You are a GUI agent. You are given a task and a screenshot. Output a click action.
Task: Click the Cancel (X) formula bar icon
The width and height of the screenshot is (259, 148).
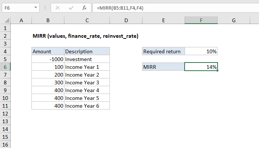[58, 8]
